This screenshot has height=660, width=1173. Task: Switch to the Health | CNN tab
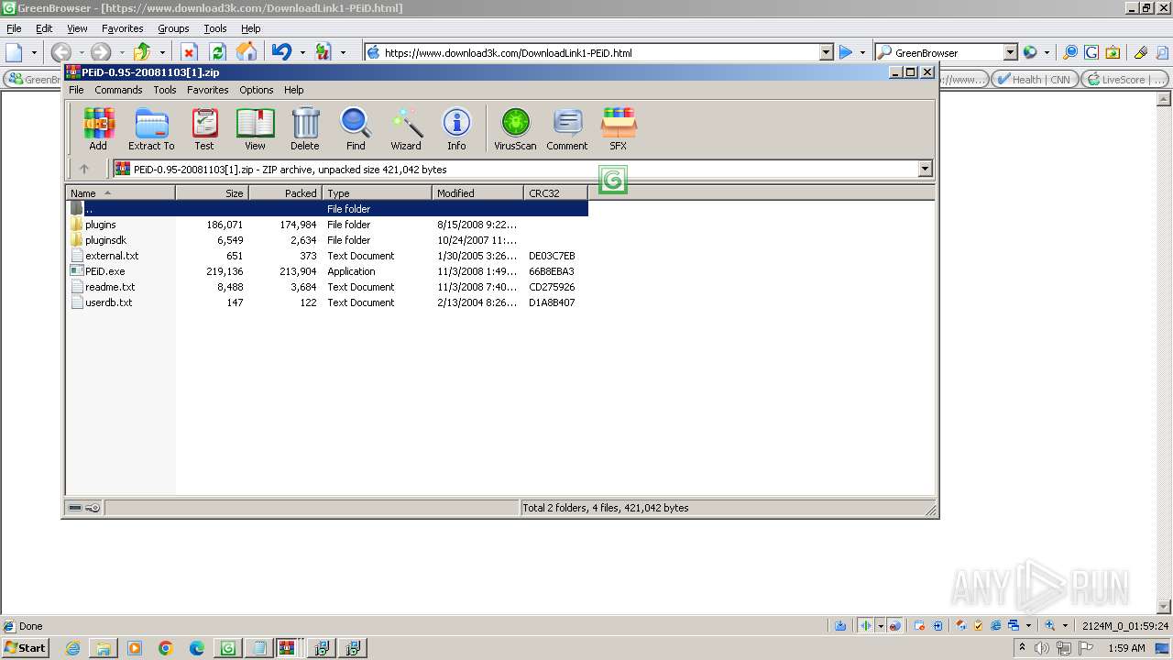pos(1035,80)
